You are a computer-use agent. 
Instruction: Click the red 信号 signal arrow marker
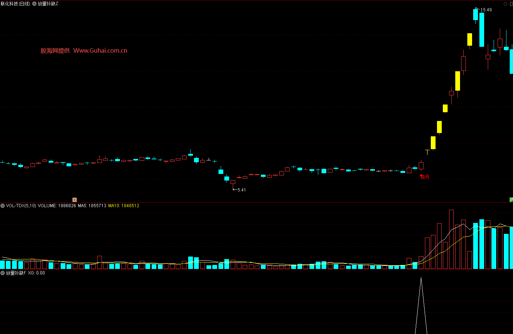424,177
